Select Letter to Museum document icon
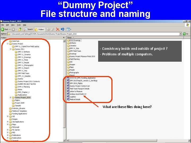Screen dimensions: 191x143 click(68, 91)
